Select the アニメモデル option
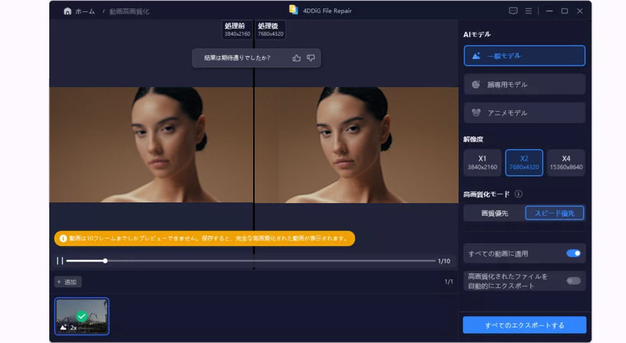Viewport: 626px width, 343px height. coord(524,113)
